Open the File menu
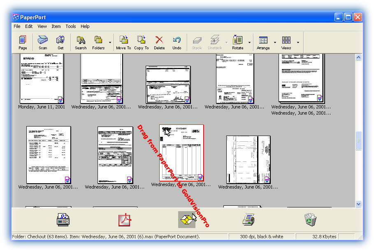Viewport: 374px width, 251px height. [17, 26]
